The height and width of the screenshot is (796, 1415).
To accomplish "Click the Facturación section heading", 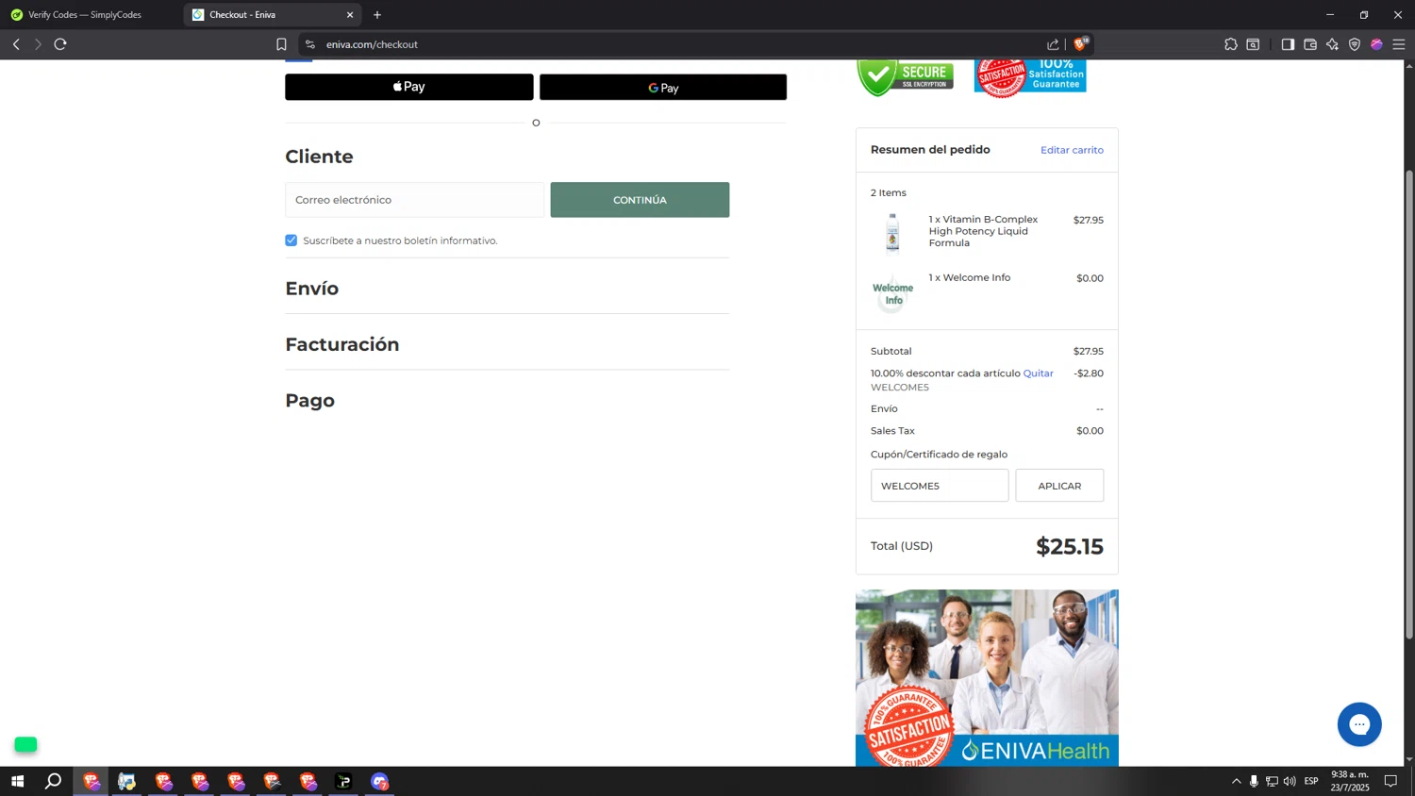I will [342, 344].
